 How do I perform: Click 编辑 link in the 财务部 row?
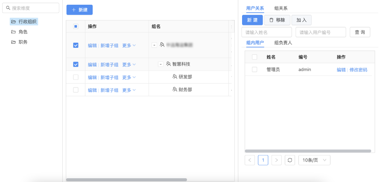point(92,90)
